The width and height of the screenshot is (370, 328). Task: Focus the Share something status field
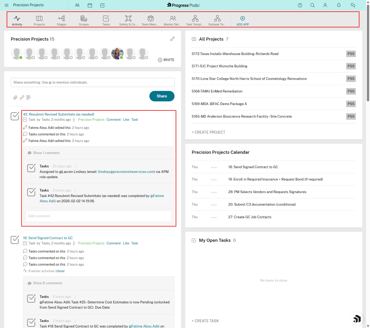[92, 82]
